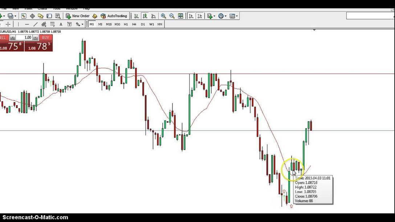Zoom out on the chart
The width and height of the screenshot is (395, 222).
pos(172,16)
